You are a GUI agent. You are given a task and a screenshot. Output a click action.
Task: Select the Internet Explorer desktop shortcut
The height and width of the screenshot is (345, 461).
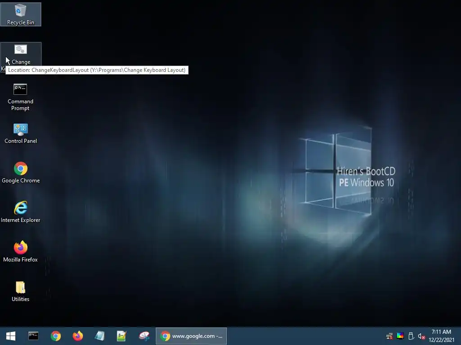click(x=21, y=212)
